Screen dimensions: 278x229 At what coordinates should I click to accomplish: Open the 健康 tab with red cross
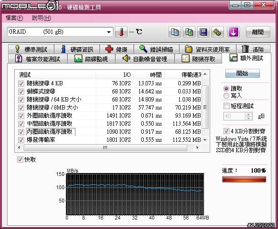pos(117,49)
